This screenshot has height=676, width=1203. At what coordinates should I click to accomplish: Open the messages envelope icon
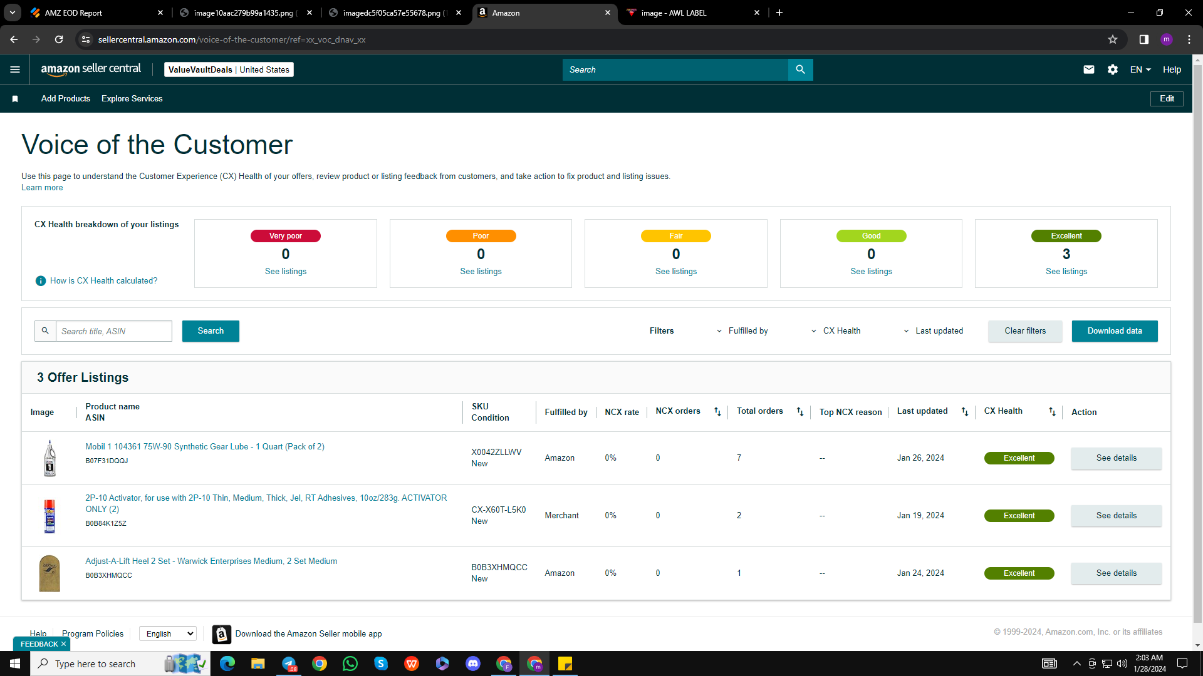[x=1089, y=69]
